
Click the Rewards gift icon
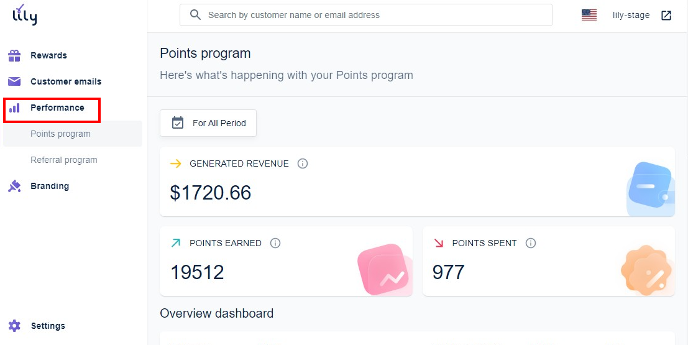[14, 55]
